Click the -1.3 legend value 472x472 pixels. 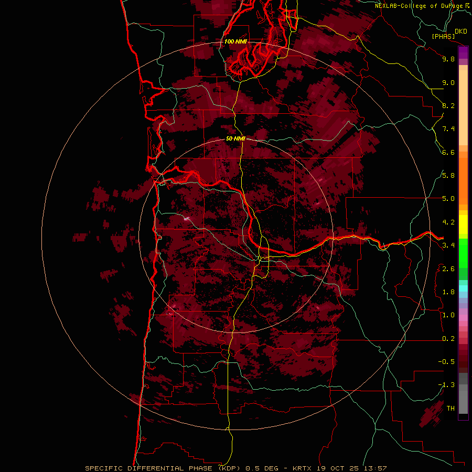(446, 385)
